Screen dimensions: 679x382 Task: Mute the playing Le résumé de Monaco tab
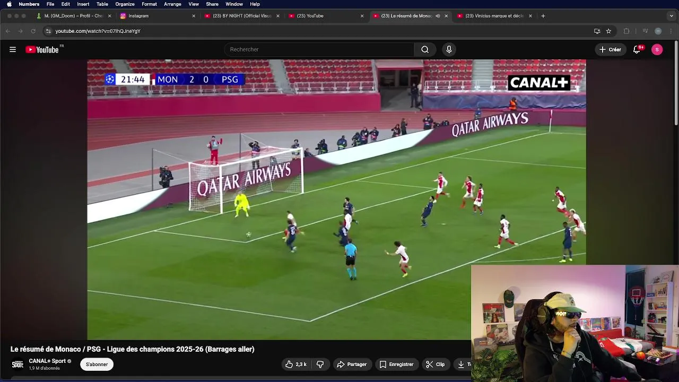[x=438, y=16]
